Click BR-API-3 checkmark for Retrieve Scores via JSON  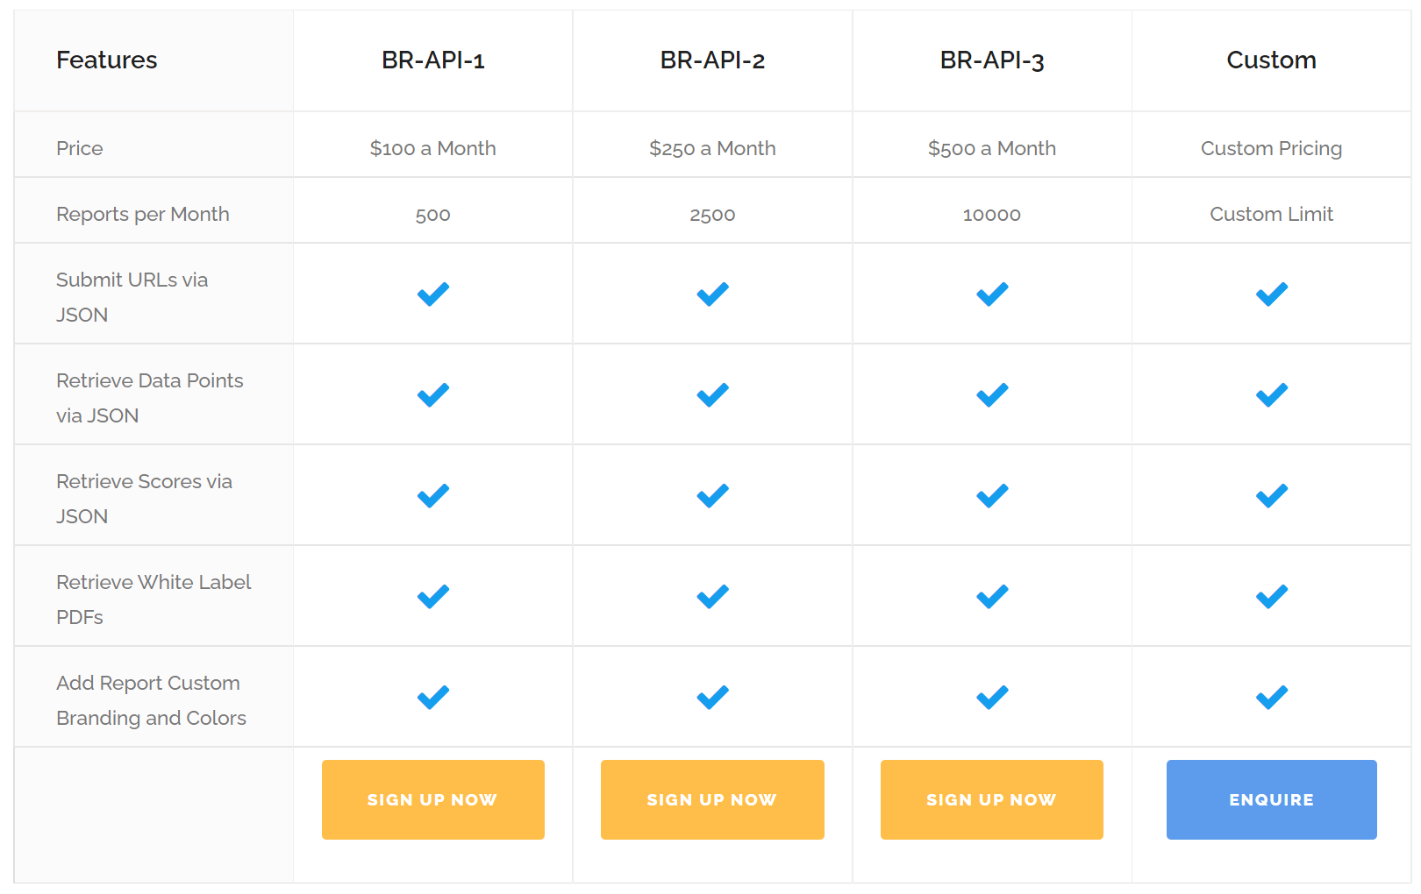pos(992,495)
